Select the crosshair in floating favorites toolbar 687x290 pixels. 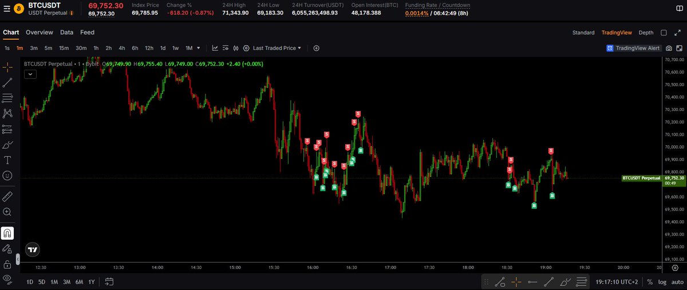point(516,282)
